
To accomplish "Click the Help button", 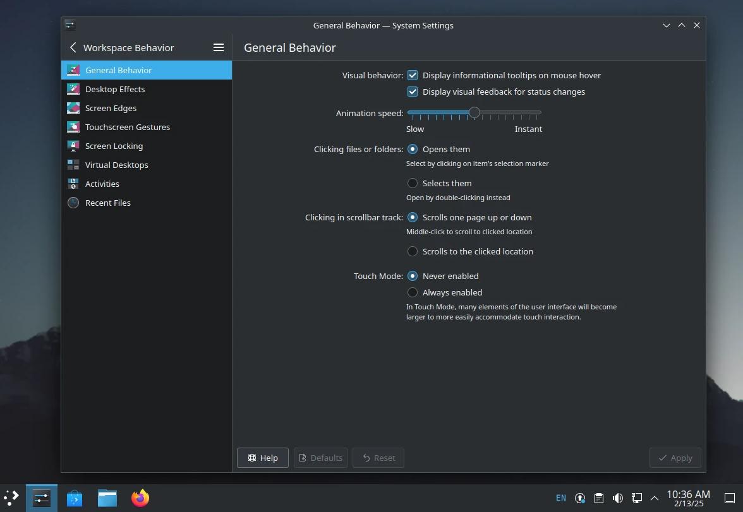I will coord(262,458).
